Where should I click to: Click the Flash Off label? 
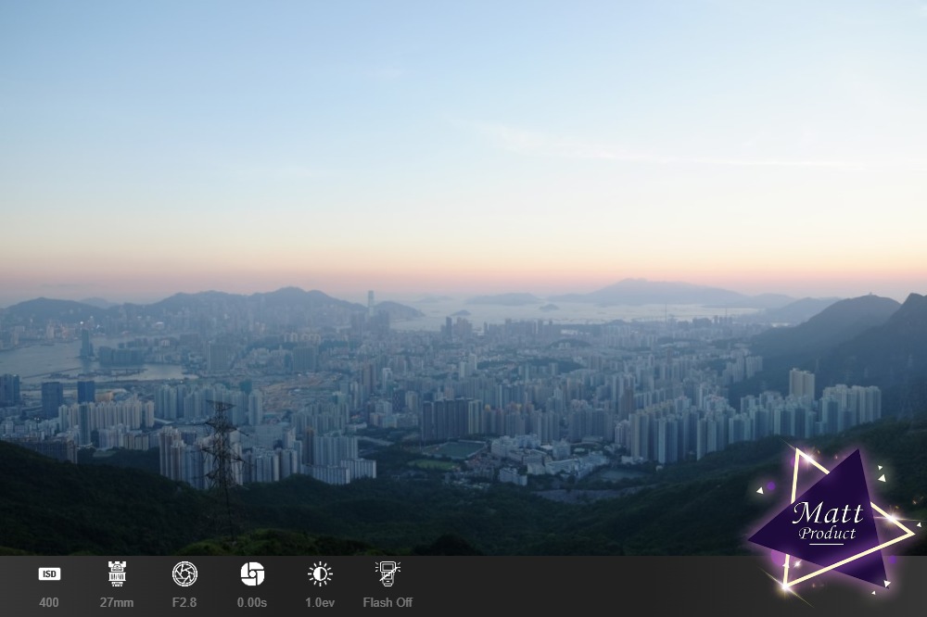coord(387,602)
